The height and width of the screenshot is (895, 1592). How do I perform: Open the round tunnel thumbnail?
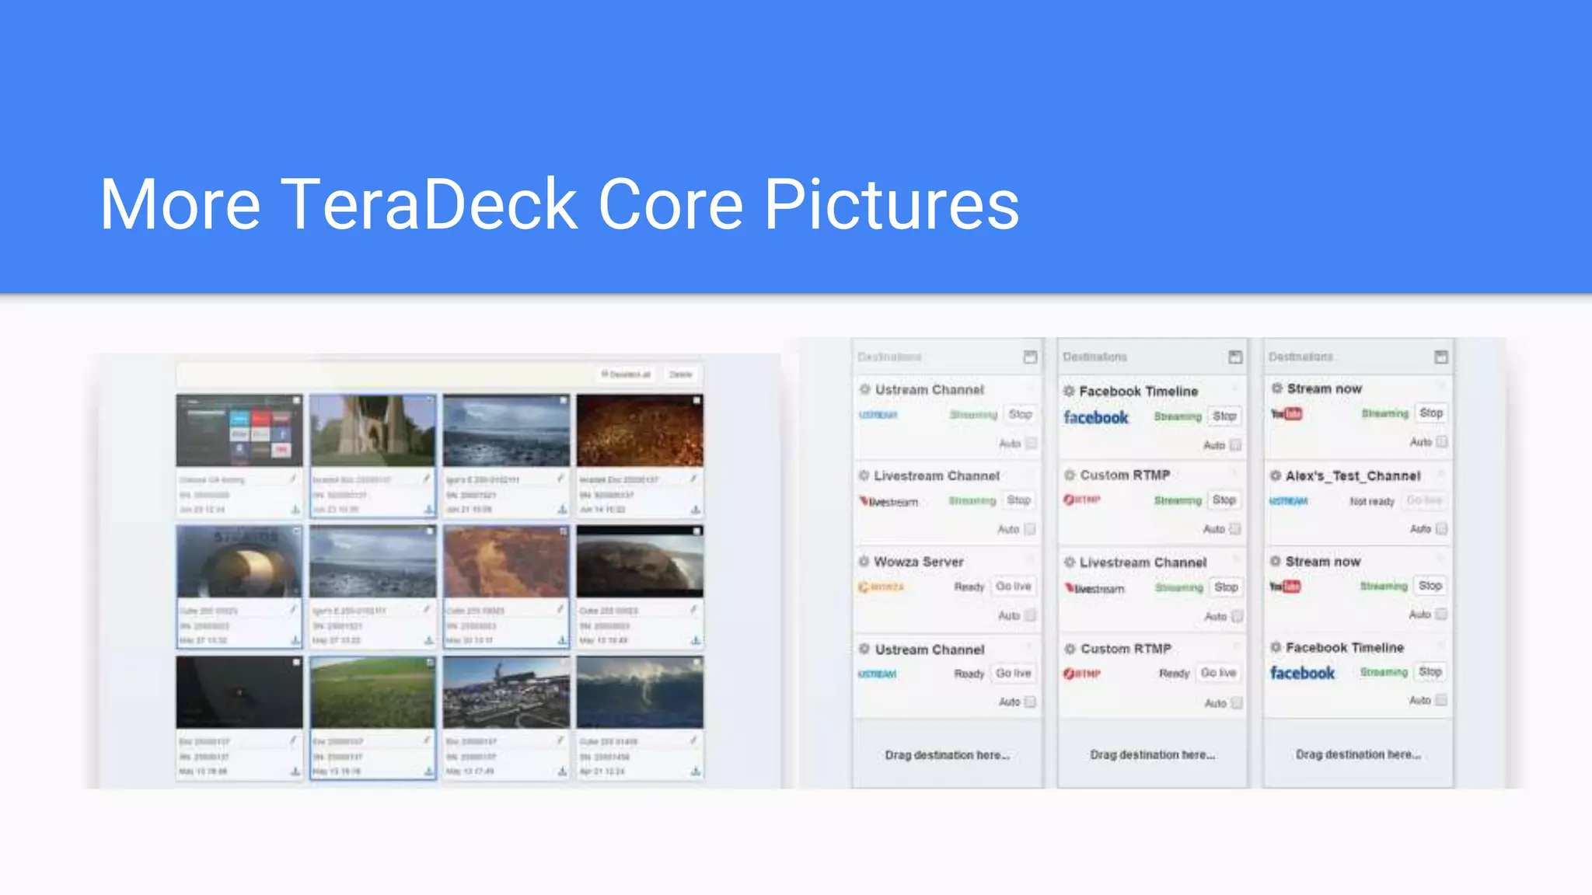(x=239, y=562)
